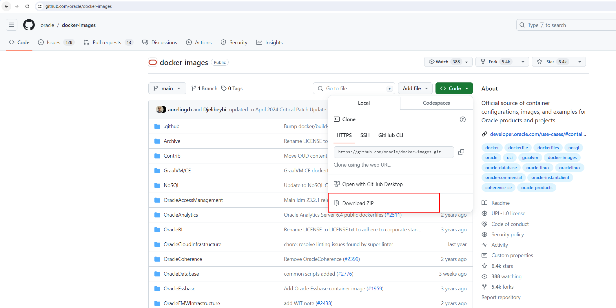Image resolution: width=616 pixels, height=308 pixels.
Task: Click the star icon beside 6.4k stars
Action: click(x=484, y=266)
